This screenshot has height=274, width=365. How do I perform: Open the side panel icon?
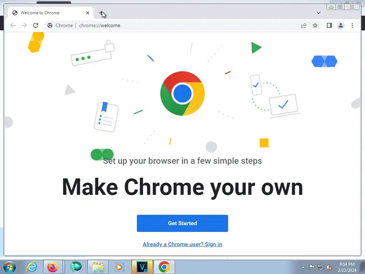click(329, 25)
